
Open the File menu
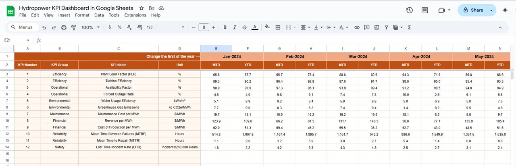coord(23,15)
